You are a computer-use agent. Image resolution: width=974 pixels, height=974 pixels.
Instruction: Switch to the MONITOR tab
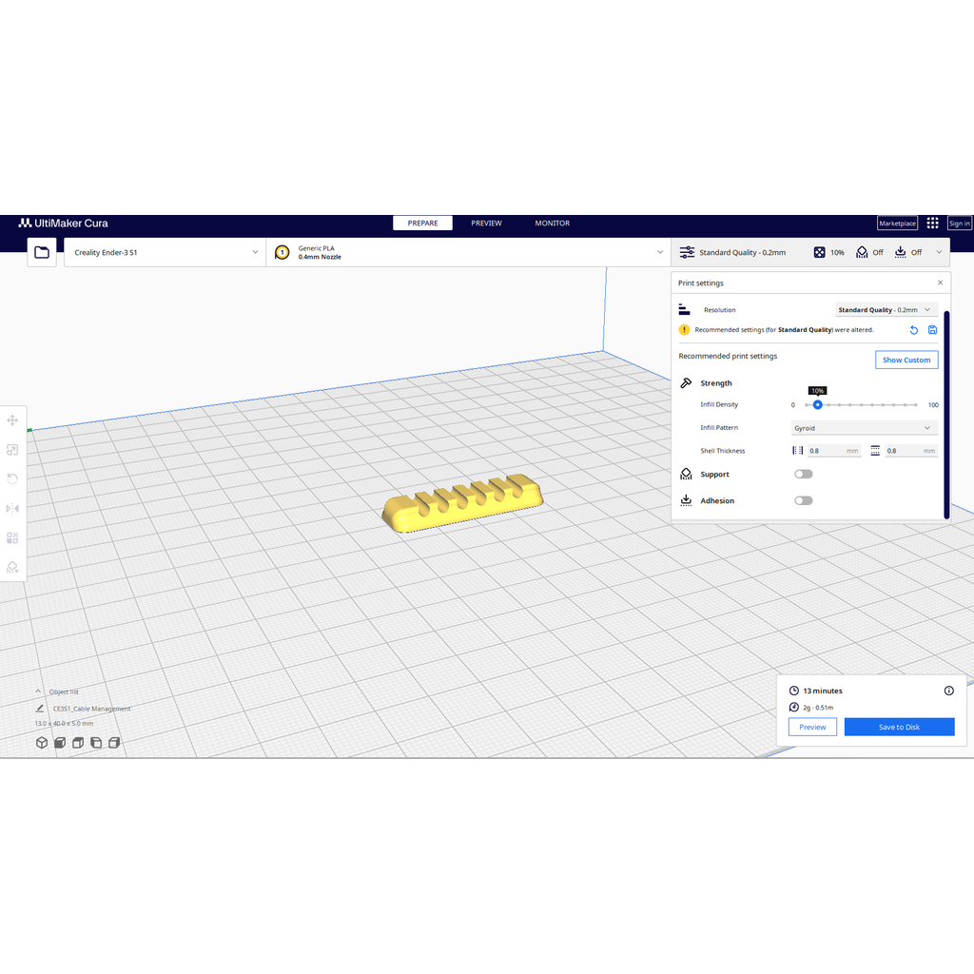coord(552,224)
